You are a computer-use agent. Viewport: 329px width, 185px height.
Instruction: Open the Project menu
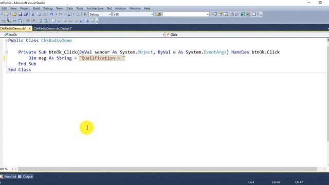[25, 8]
